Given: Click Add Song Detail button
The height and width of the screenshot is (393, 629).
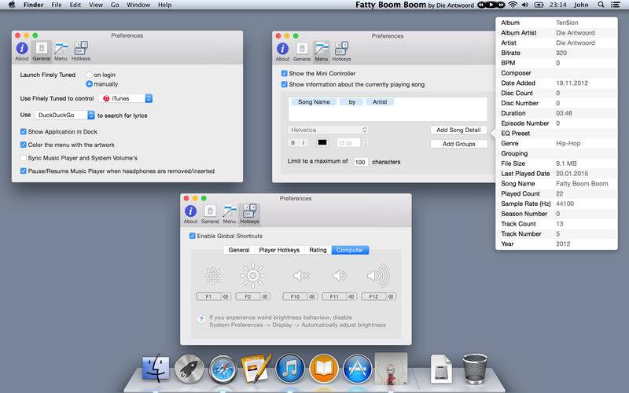Looking at the screenshot, I should pos(458,130).
